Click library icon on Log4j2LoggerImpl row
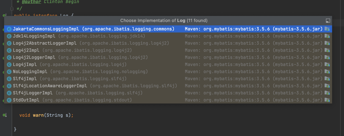The width and height of the screenshot is (344, 136). 327,57
